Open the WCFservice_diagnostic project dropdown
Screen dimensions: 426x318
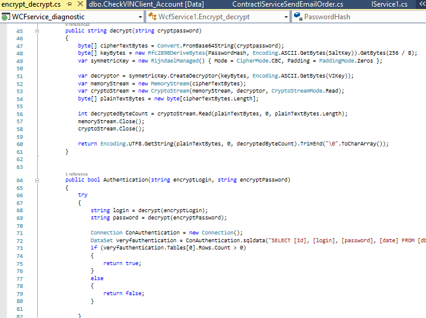(140, 17)
